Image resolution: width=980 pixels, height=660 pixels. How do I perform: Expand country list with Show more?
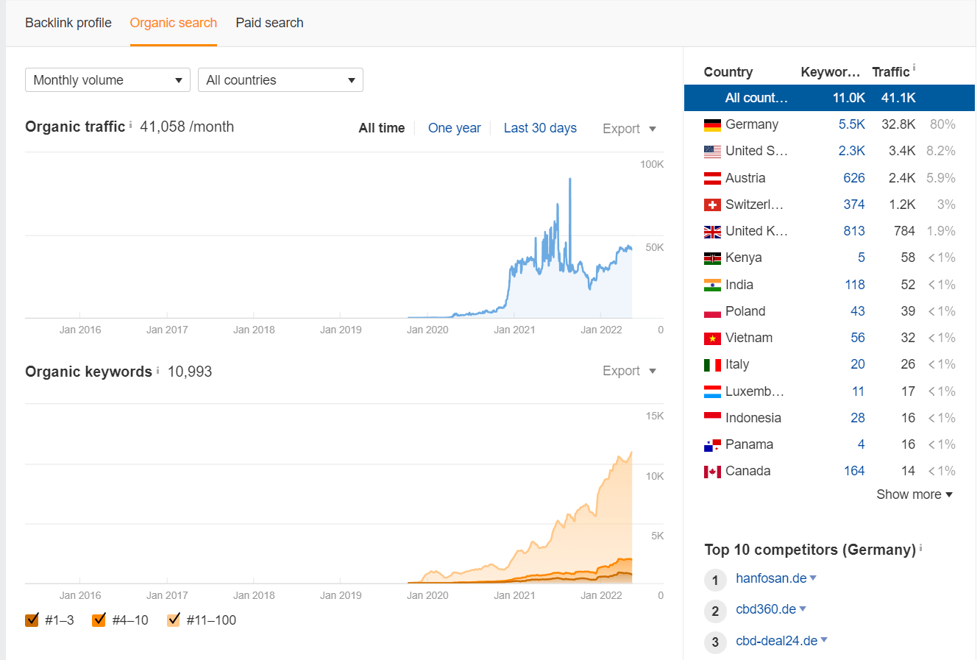915,494
